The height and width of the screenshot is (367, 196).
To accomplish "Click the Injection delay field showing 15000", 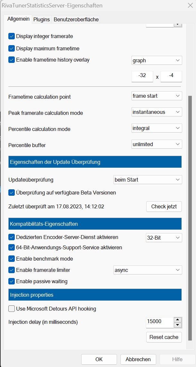I will tap(160, 322).
